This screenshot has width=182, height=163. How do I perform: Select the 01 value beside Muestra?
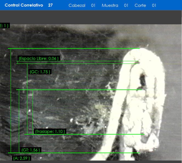tap(126, 5)
